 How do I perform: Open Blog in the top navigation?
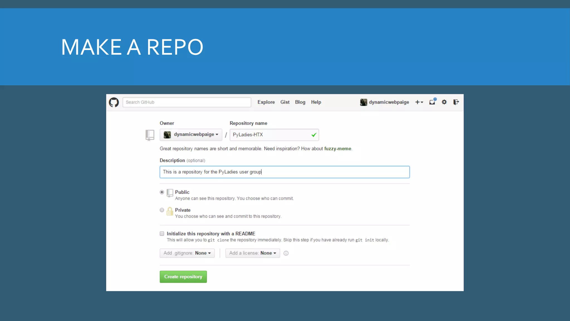click(x=300, y=102)
